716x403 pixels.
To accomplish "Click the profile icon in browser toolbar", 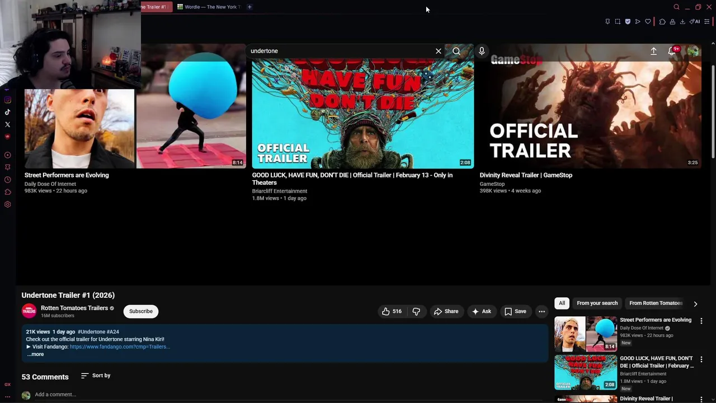I will pyautogui.click(x=672, y=22).
